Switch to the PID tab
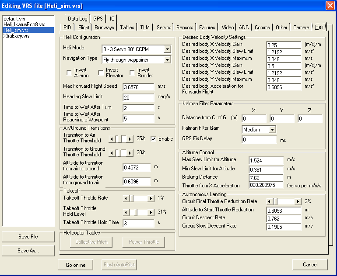337x276 pixels. [67, 28]
